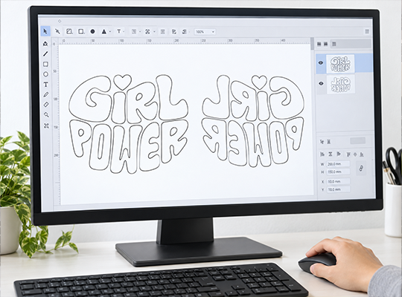Click the H height field showing 150.0 mm
402x297 pixels.
[338, 172]
